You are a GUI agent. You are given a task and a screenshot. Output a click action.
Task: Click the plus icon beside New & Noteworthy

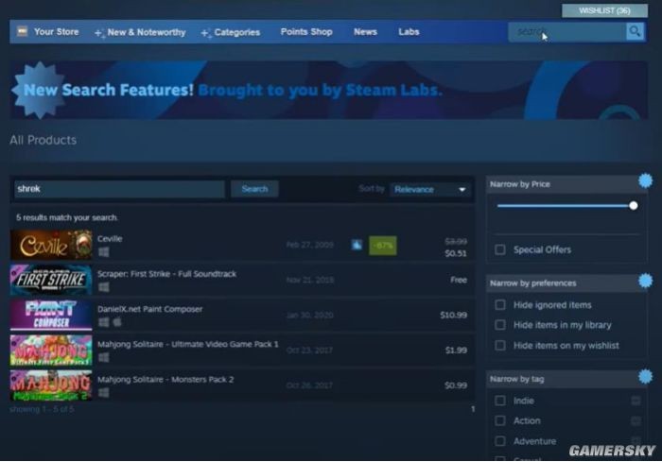[x=98, y=33]
